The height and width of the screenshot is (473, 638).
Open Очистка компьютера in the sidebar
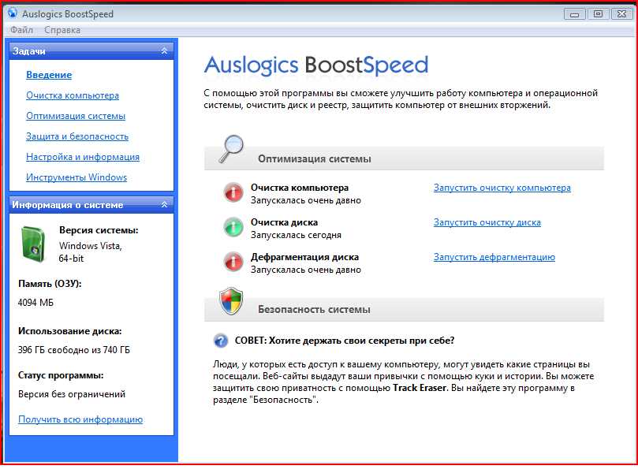(73, 95)
